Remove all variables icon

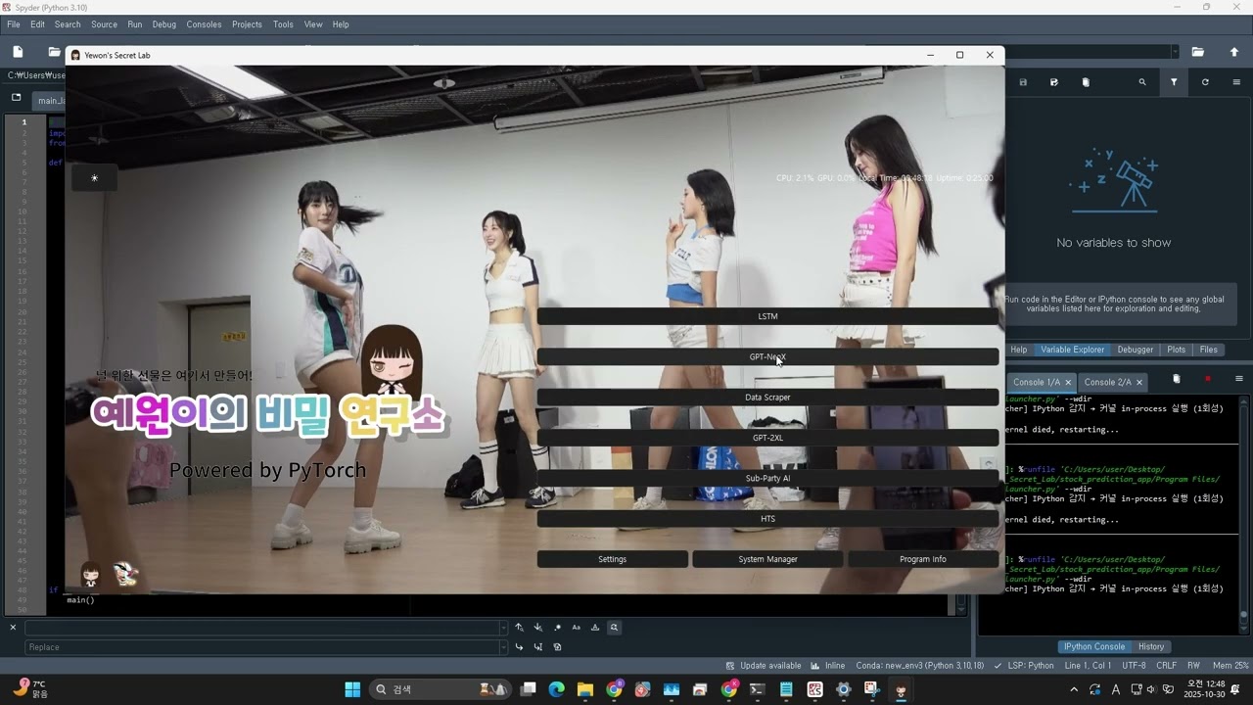coord(1086,82)
